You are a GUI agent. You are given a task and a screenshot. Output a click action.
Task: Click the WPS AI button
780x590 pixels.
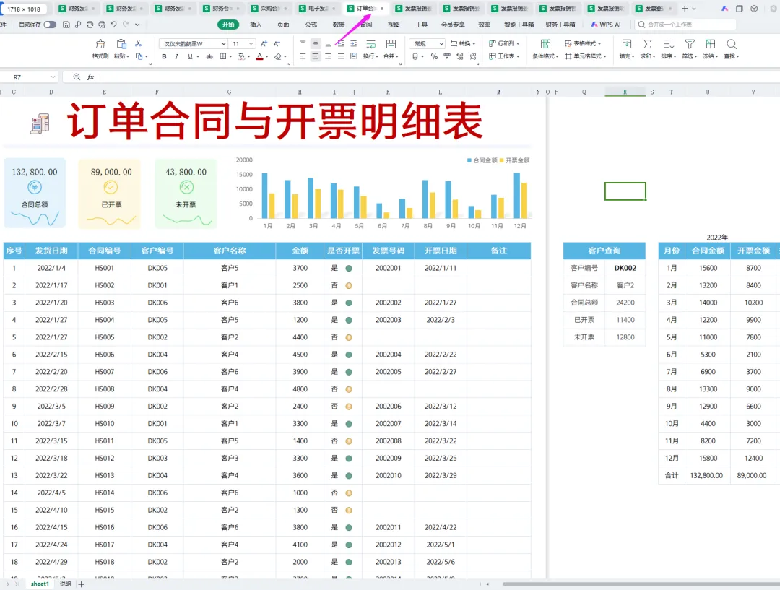click(x=605, y=25)
